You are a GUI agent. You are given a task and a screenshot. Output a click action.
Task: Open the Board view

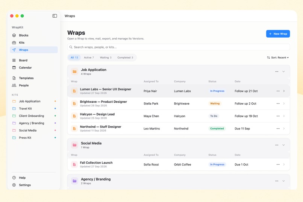(x=34, y=60)
